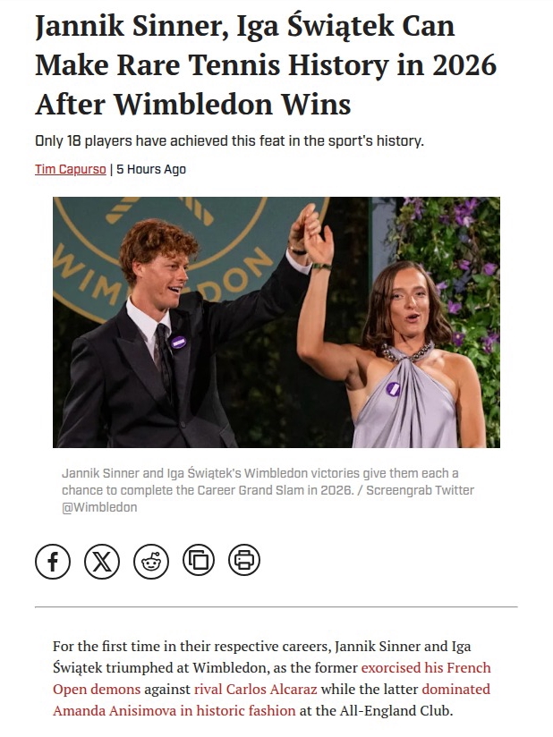Share the article on X
This screenshot has width=553, height=737.
[102, 561]
